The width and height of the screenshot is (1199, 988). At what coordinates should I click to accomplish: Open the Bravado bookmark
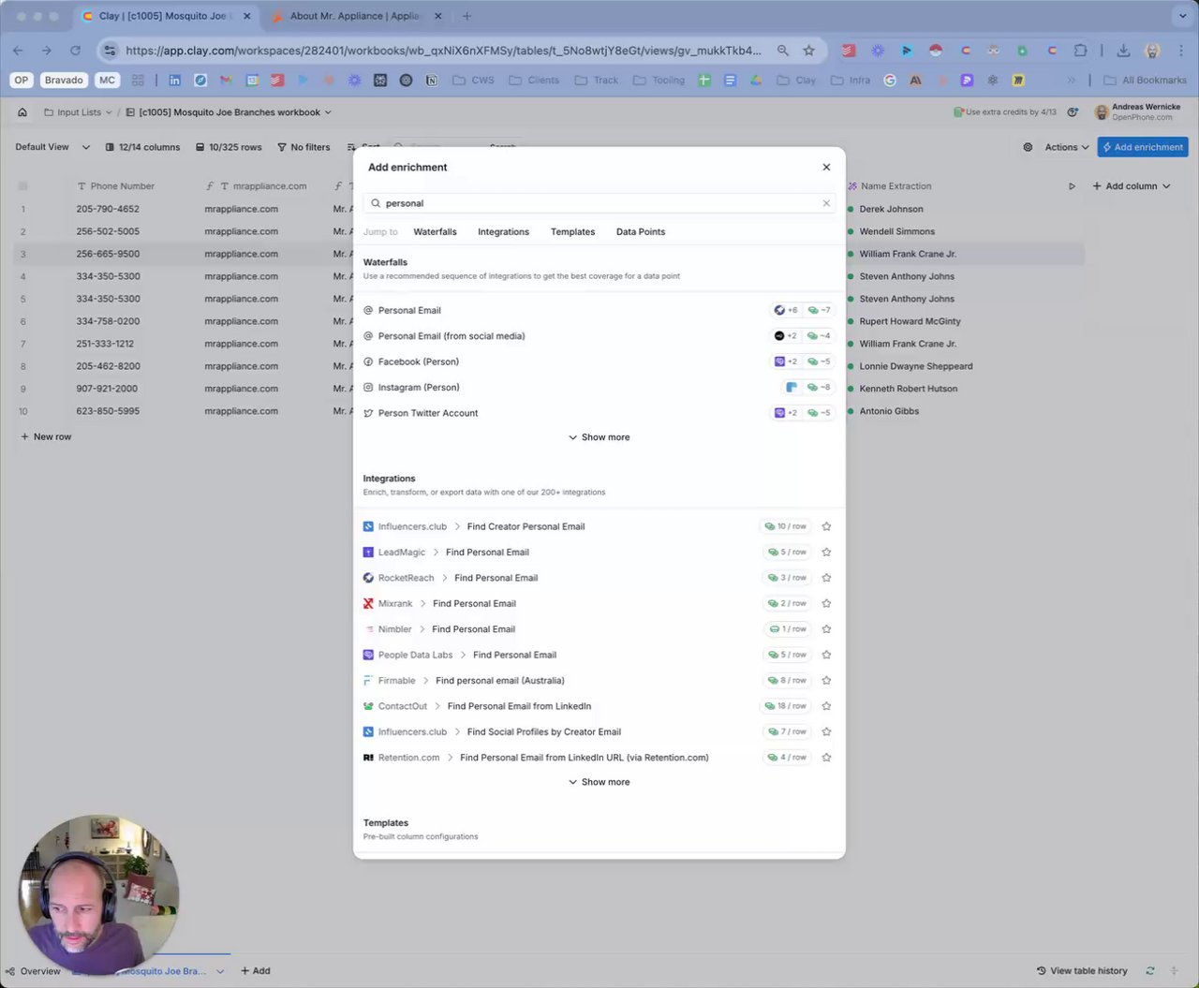coord(64,81)
